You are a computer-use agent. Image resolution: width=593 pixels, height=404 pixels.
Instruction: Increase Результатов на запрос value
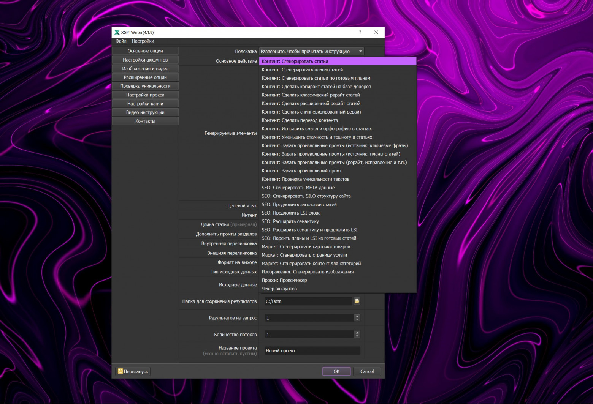[357, 316]
